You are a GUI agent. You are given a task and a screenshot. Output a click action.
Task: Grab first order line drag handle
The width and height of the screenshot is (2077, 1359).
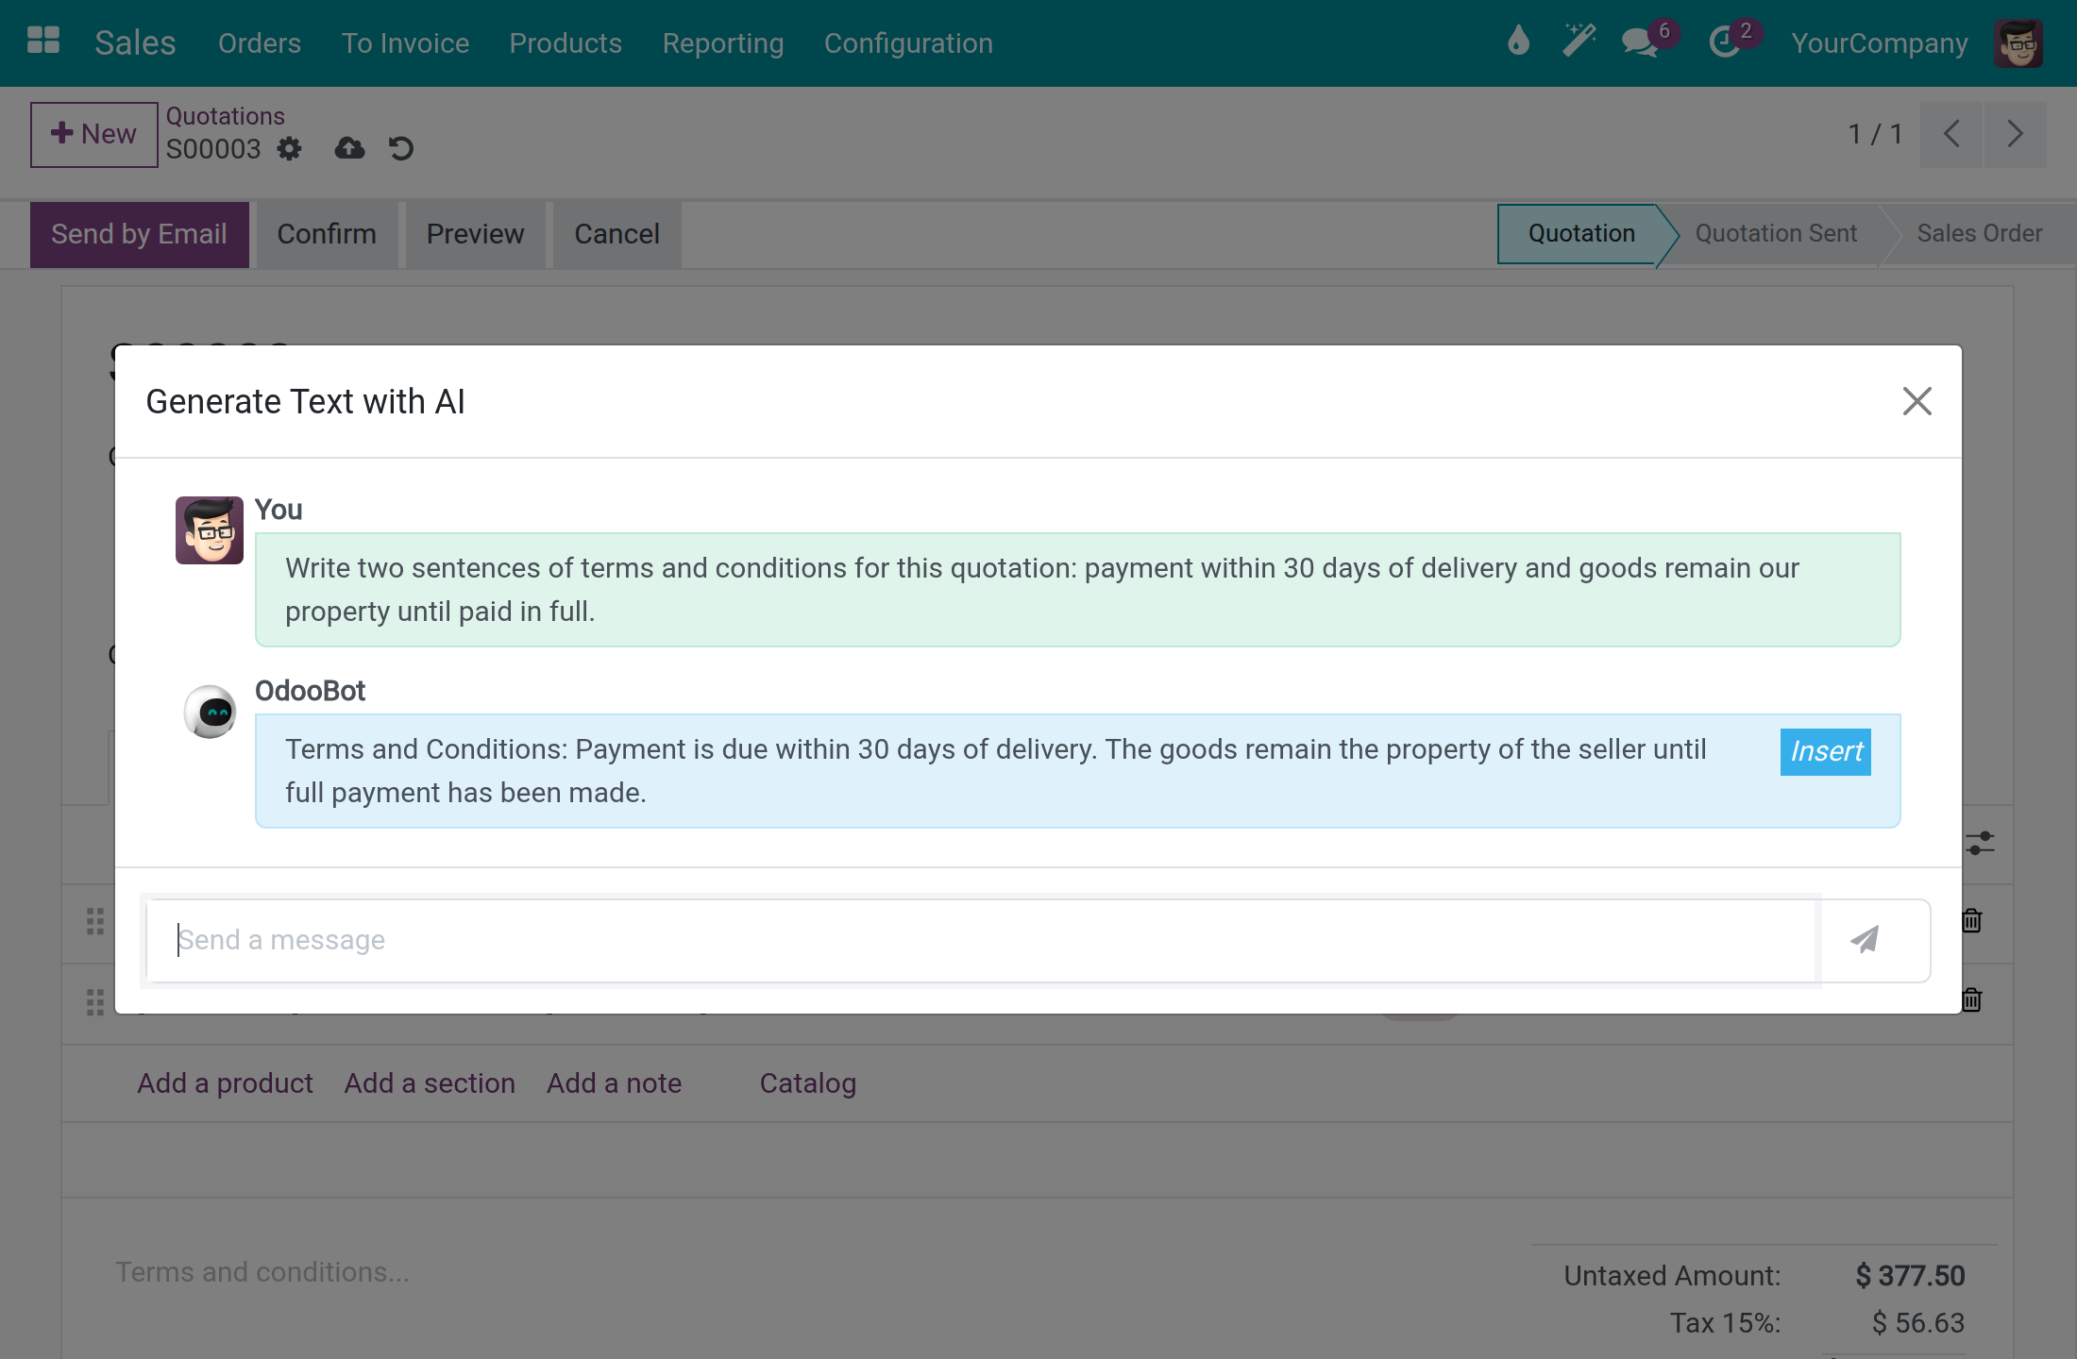[x=95, y=921]
